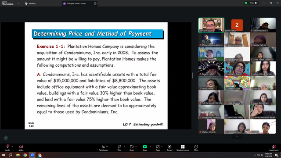Open the Zoom Workplace dropdown arrow

[x=18, y=4]
